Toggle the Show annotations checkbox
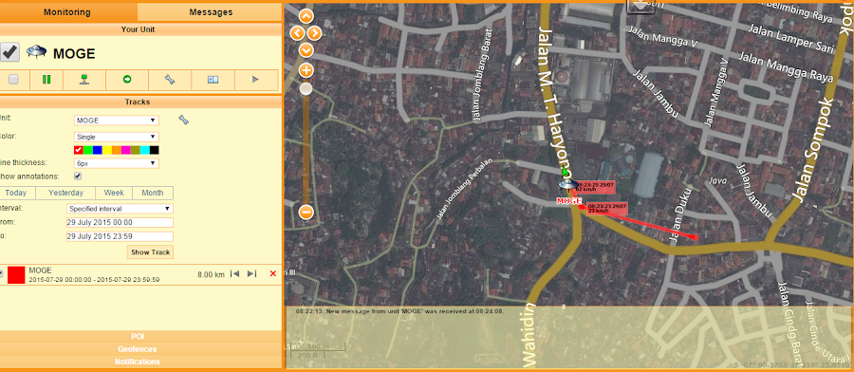The width and height of the screenshot is (854, 372). (78, 177)
